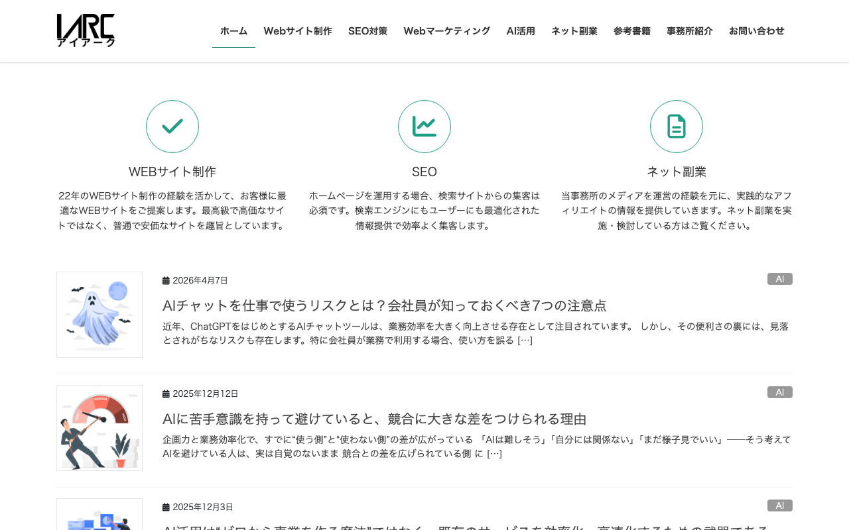Screen dimensions: 849x530
Task: Click description starting ホームページを運用する場合
Action: 424,211
